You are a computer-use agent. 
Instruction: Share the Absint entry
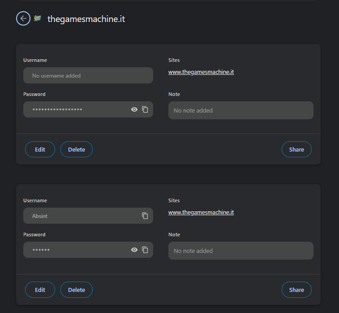pyautogui.click(x=296, y=290)
